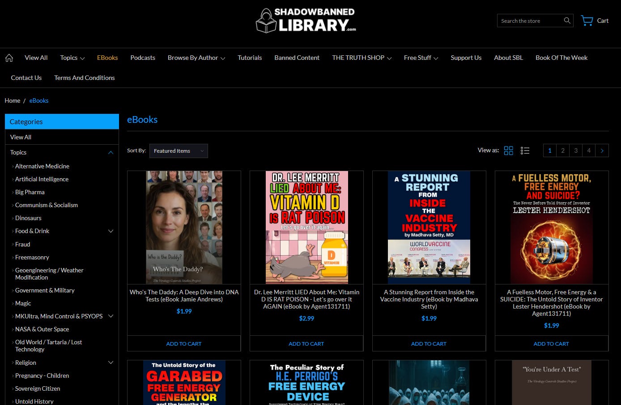This screenshot has height=405, width=621.
Task: Click the search magnifier icon
Action: [x=567, y=21]
